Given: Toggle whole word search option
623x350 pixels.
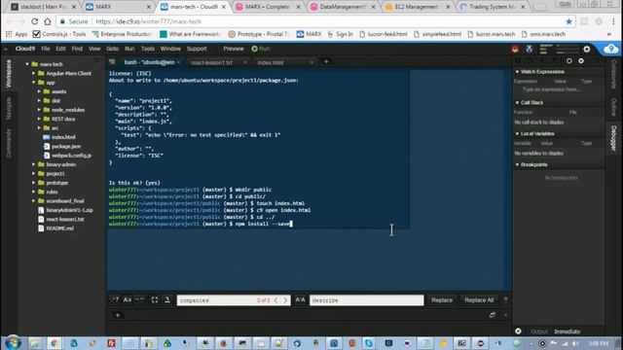Looking at the screenshot, I should (140, 300).
